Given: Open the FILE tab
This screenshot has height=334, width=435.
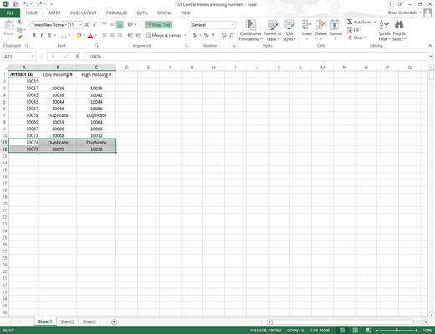Looking at the screenshot, I should pos(10,13).
